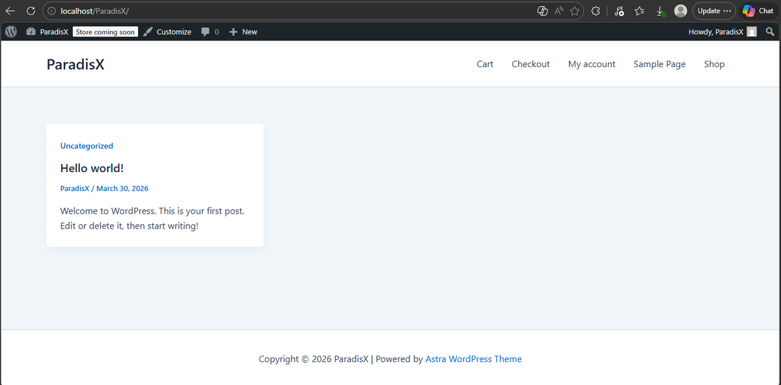Click the ParadisX author link on post
This screenshot has width=781, height=385.
point(74,188)
